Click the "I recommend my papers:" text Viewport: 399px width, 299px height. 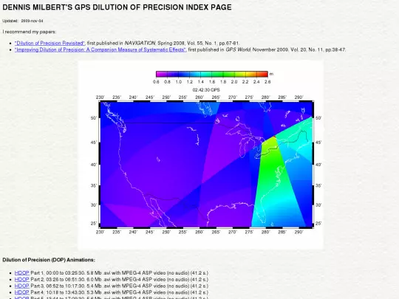coord(30,32)
